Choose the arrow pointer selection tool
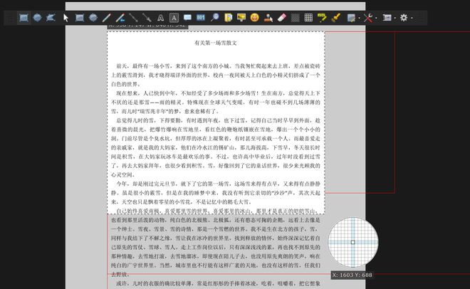470x289 pixels. point(66,18)
